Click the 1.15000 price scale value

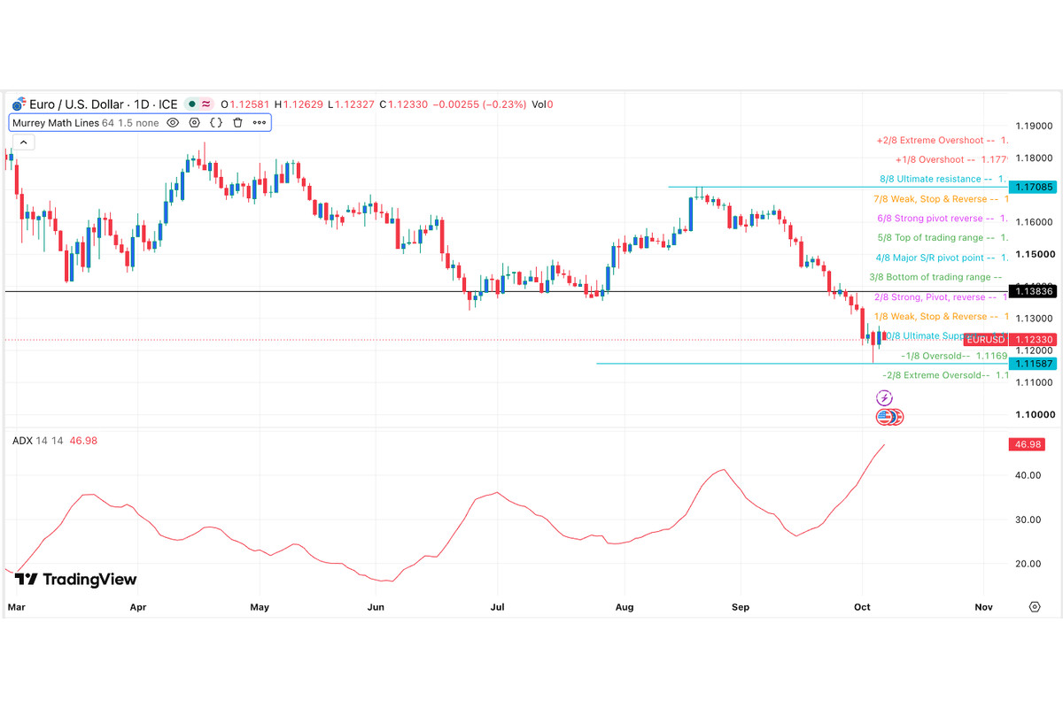click(x=1034, y=254)
